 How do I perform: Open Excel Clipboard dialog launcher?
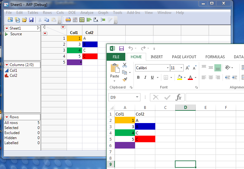pos(131,87)
